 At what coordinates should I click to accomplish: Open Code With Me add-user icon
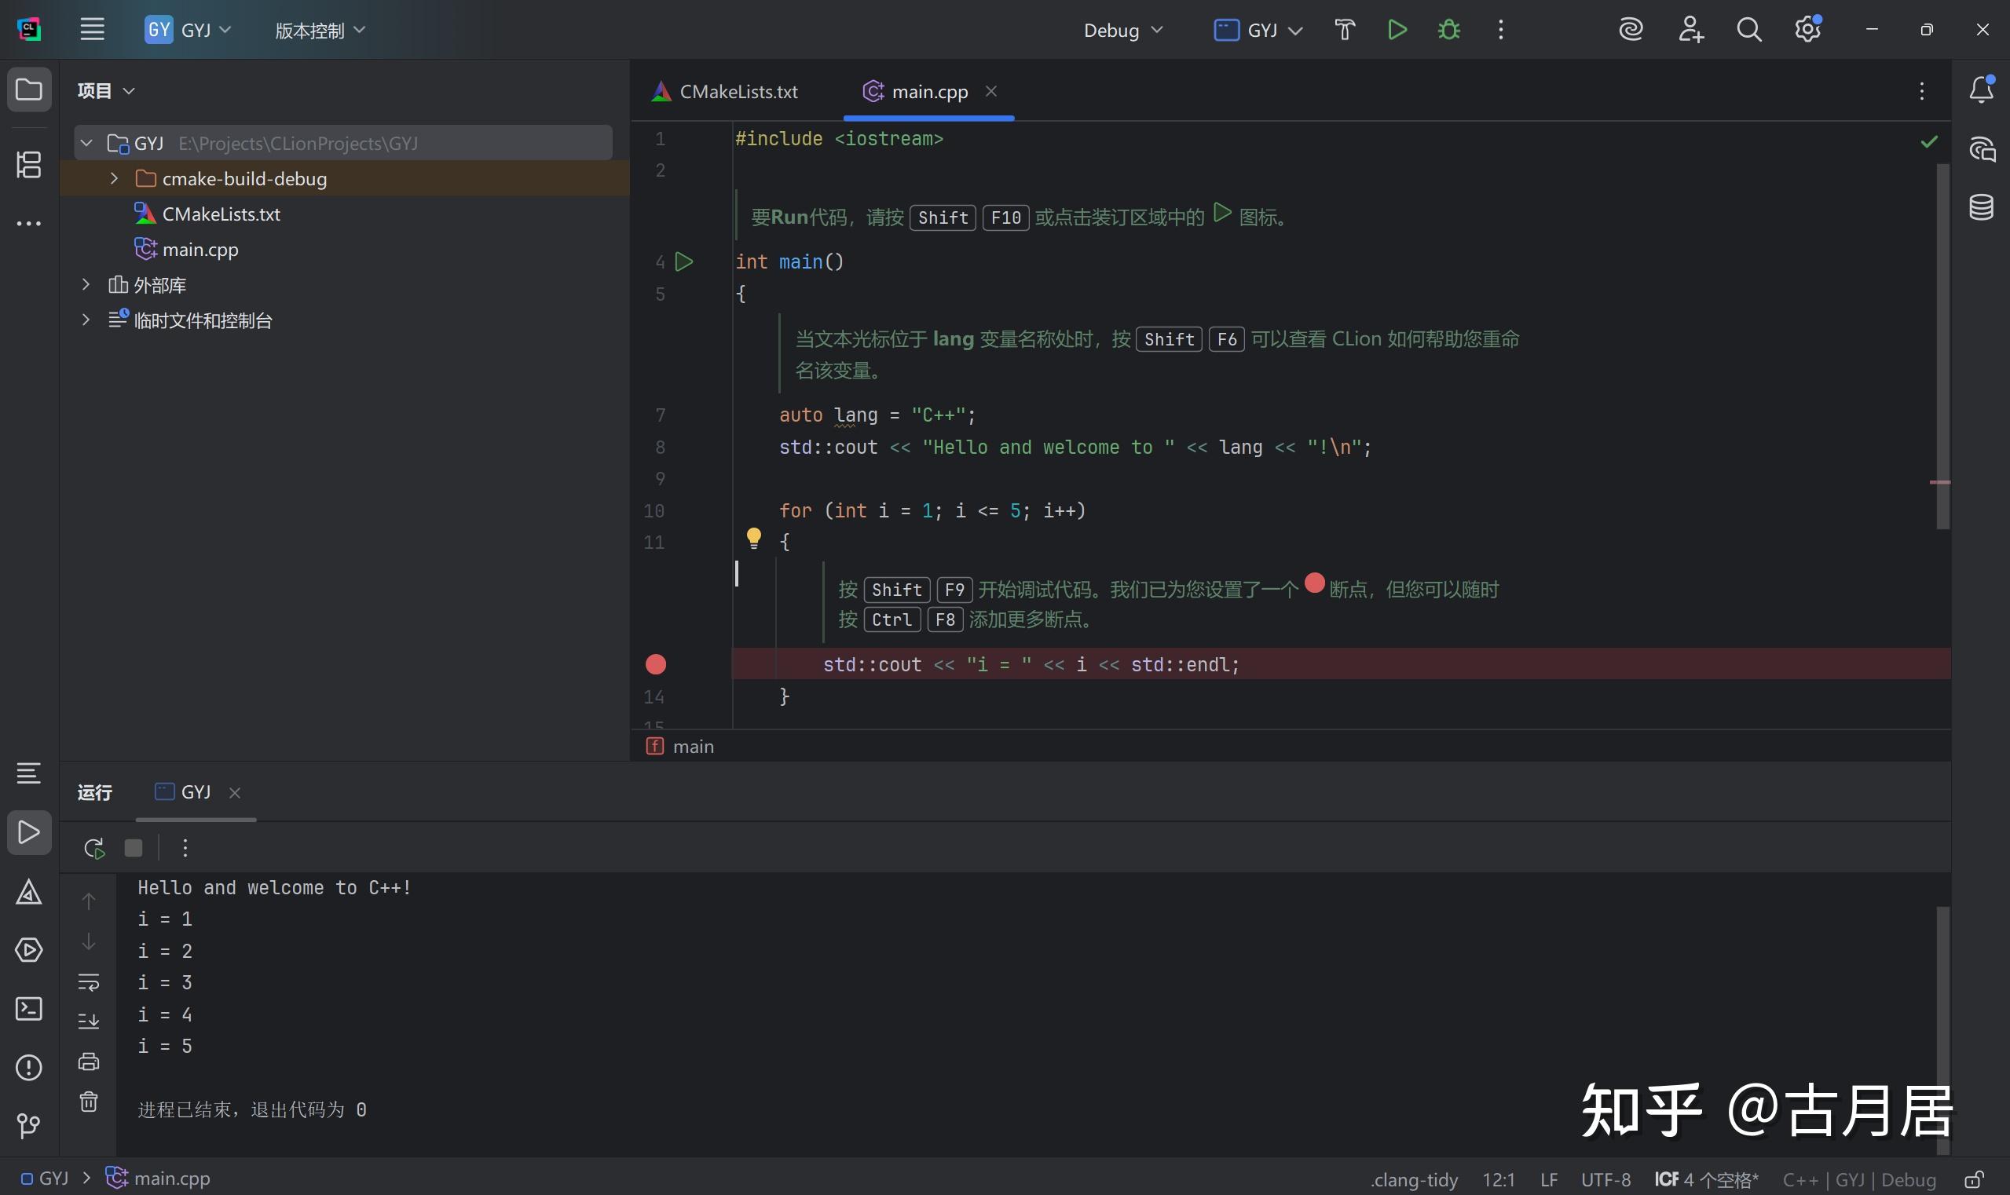[x=1690, y=30]
